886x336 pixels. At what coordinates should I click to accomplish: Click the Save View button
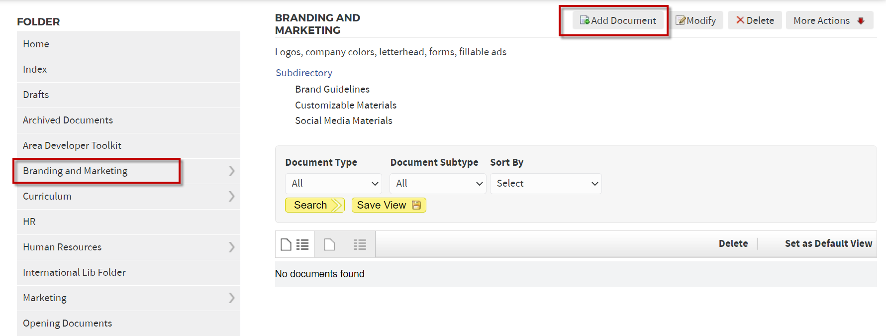389,205
